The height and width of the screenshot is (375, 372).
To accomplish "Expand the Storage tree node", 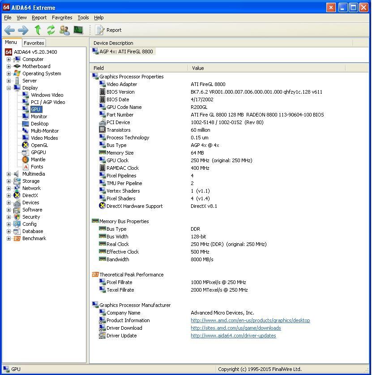I will point(9,181).
